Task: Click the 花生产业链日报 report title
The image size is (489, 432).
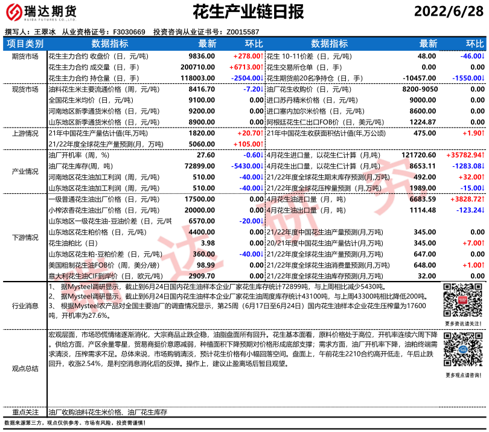Action: click(x=248, y=13)
